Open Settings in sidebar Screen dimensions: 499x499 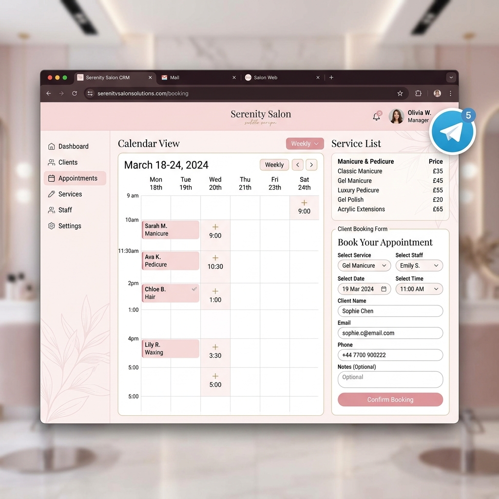[x=75, y=226]
